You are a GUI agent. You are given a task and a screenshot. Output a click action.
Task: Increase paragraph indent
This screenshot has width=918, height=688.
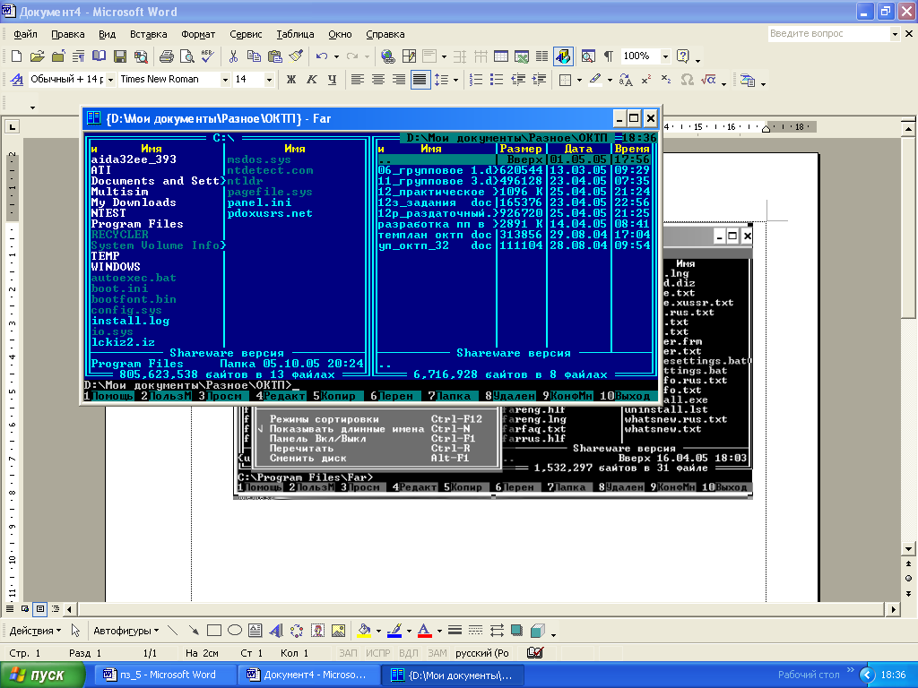[539, 80]
